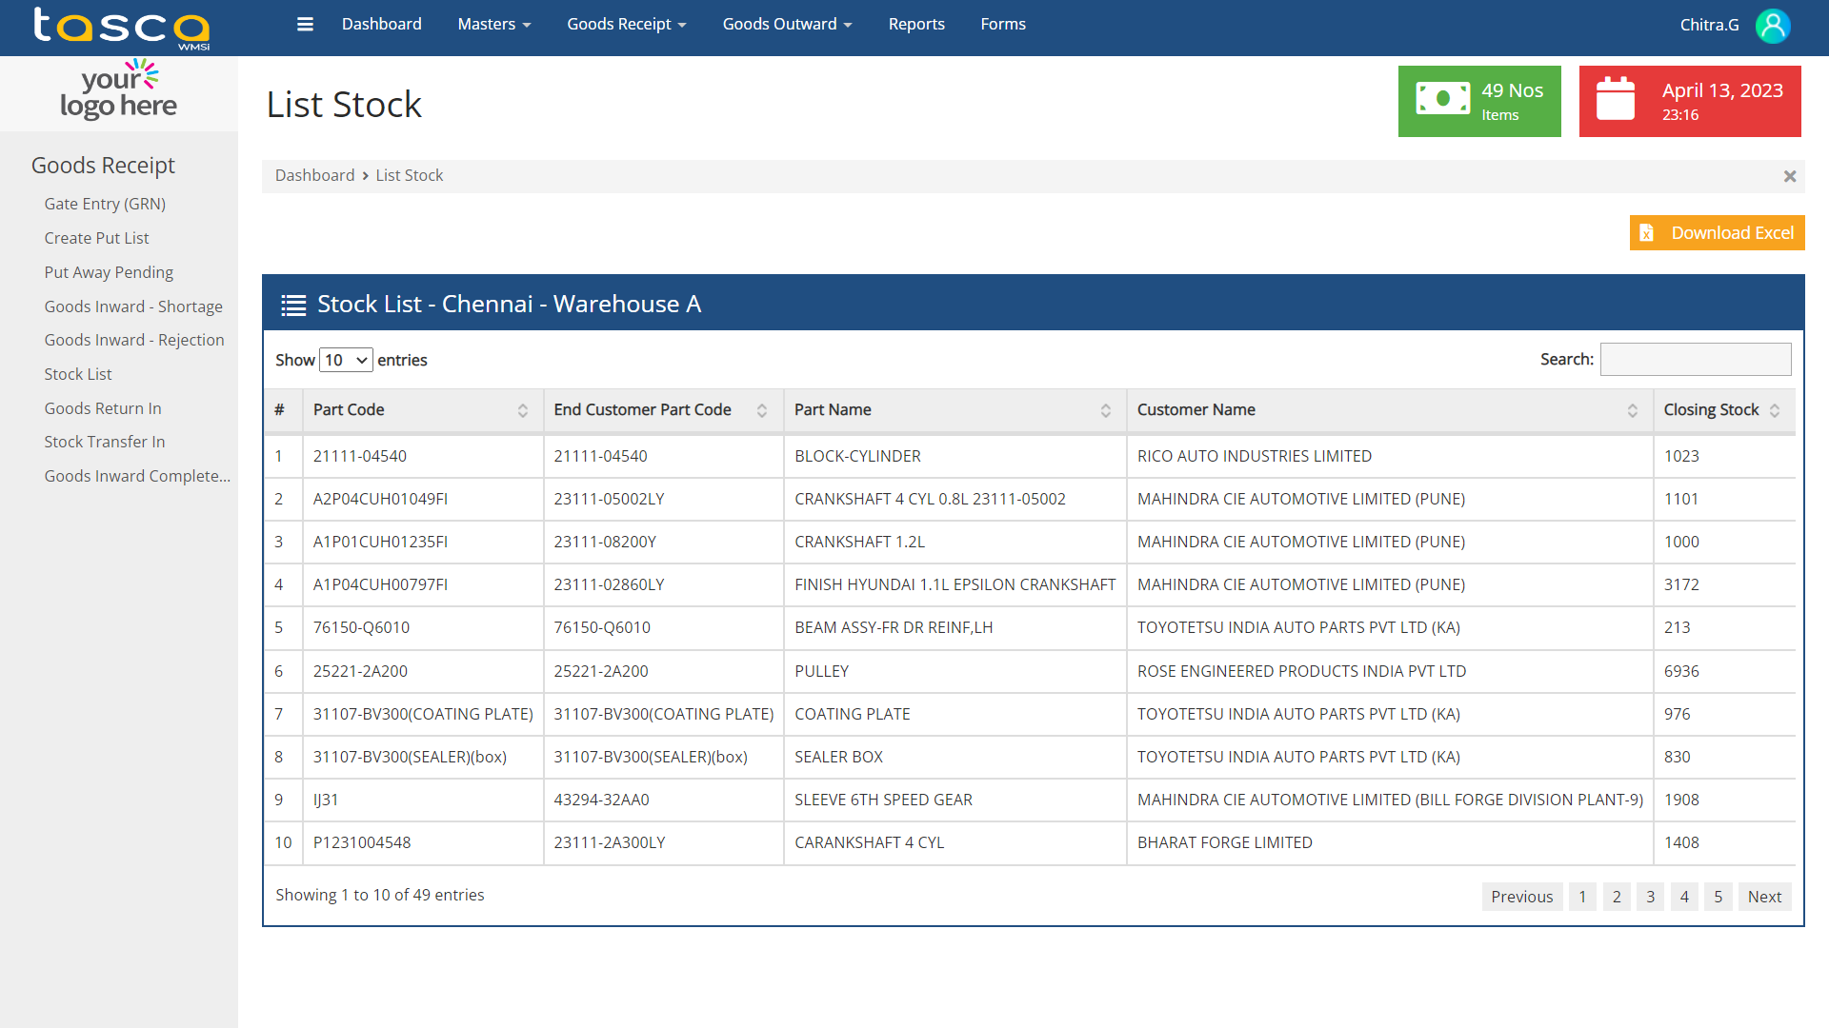Select BLOCK-CYLINDER part name cell
Image resolution: width=1829 pixels, height=1028 pixels.
coord(955,457)
